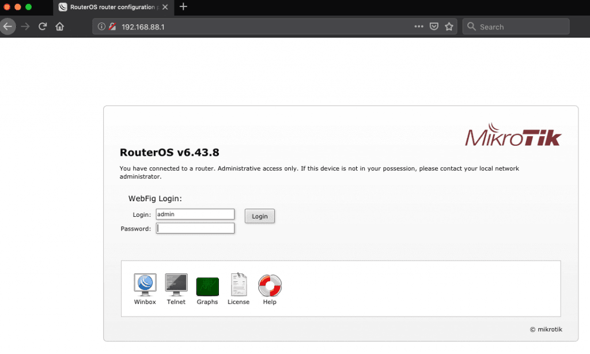Go to the browser home page
590x354 pixels.
60,27
